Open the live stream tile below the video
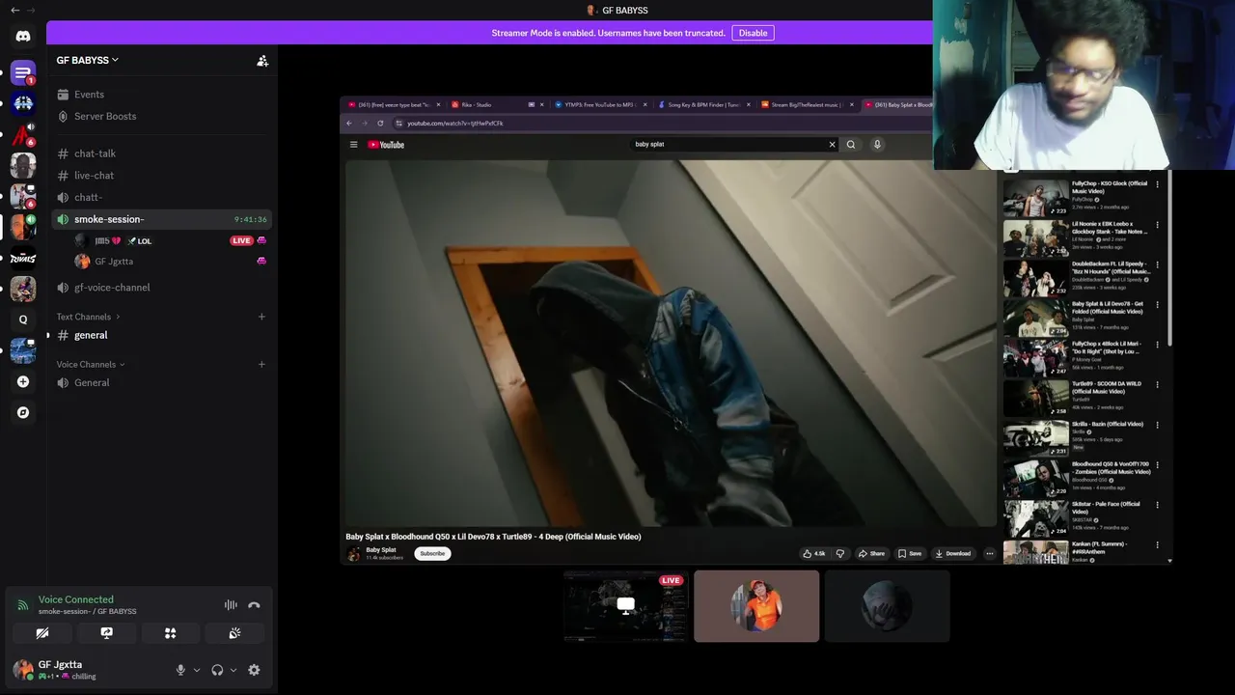The width and height of the screenshot is (1235, 695). click(625, 606)
